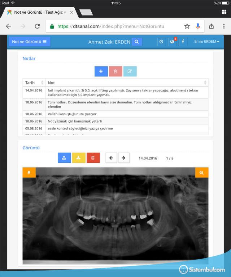The width and height of the screenshot is (231, 277).
Task: Click the Ahmet Zeki ERDEN patient name
Action: coord(109,42)
